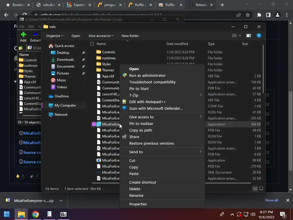Open the Controls folder in mfe
Image resolution: width=293 pixels, height=220 pixels.
coord(106,52)
